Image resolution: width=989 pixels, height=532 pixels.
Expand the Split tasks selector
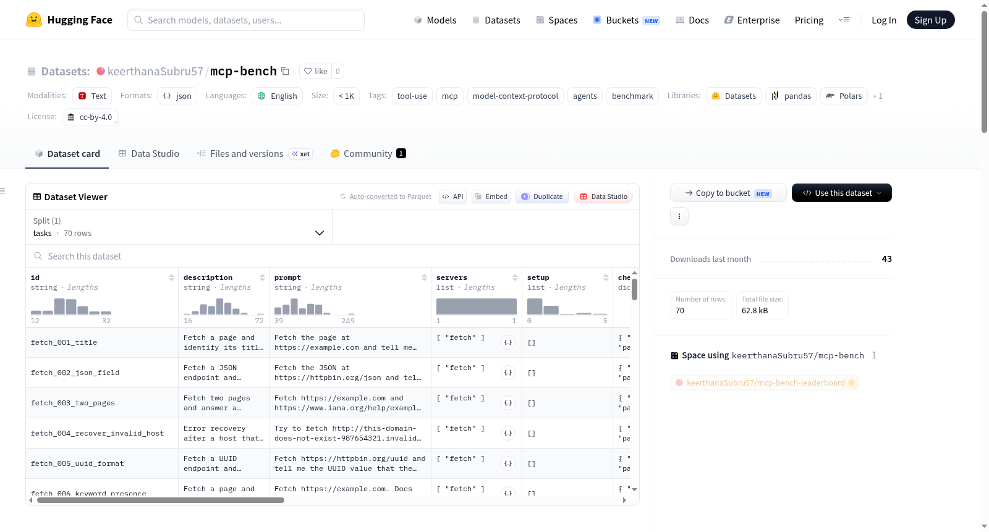(x=179, y=227)
